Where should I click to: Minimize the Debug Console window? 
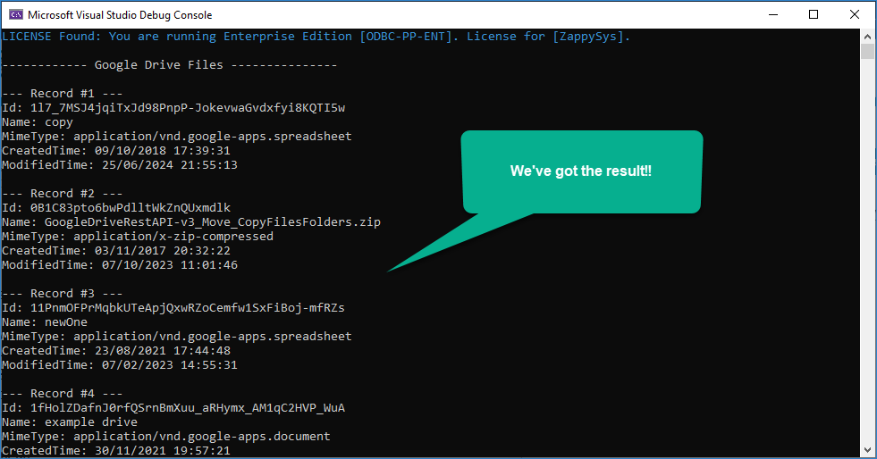tap(773, 14)
